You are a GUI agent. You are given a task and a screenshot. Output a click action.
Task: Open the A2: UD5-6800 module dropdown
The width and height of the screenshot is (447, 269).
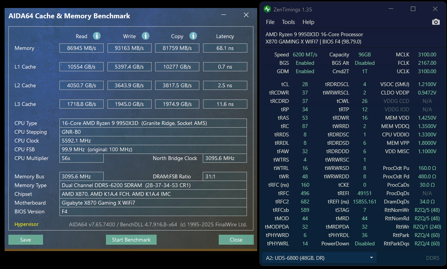[x=319, y=258]
